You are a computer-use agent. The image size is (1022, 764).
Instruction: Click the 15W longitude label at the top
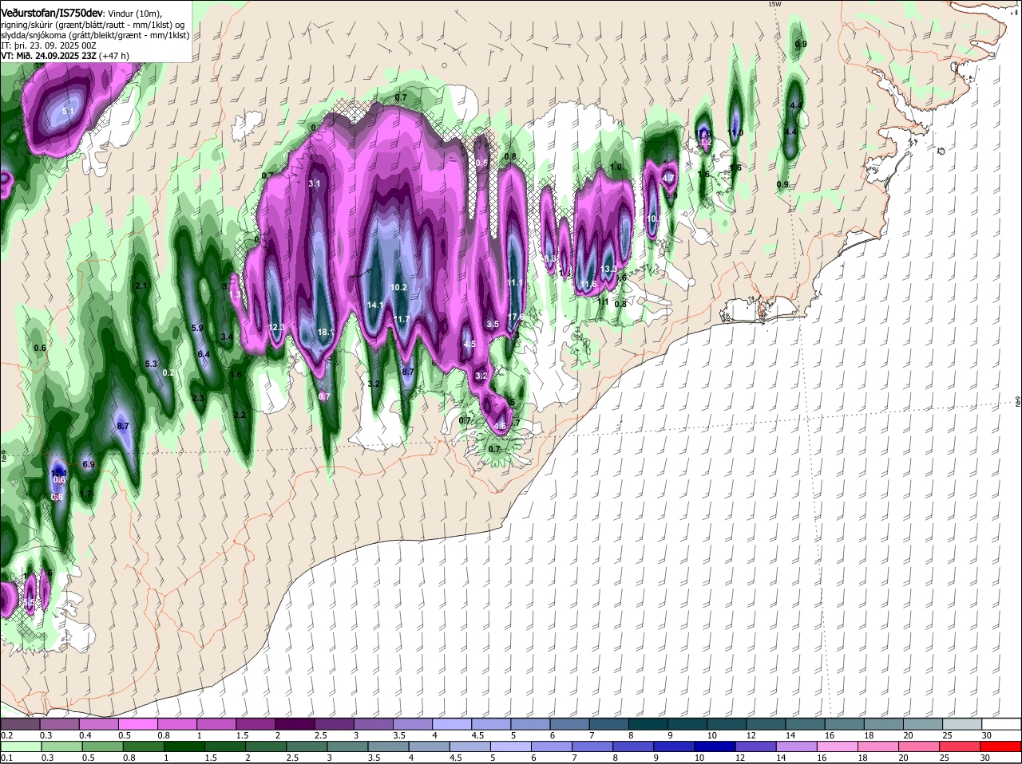tap(774, 4)
